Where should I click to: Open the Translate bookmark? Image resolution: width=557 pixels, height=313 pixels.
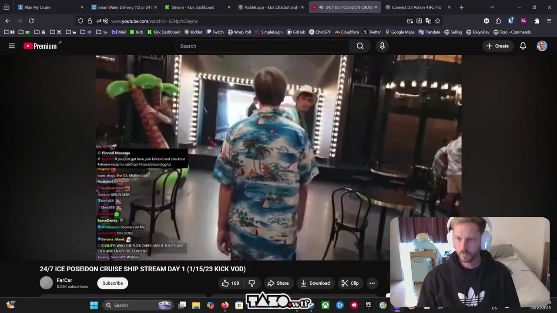[429, 32]
